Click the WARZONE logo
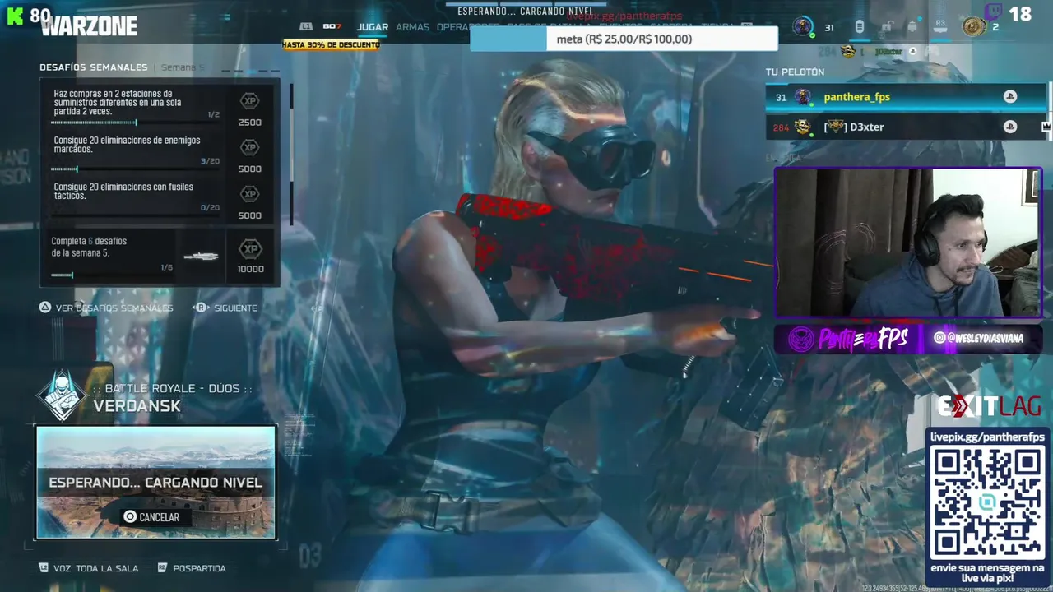The image size is (1053, 592). (x=89, y=26)
